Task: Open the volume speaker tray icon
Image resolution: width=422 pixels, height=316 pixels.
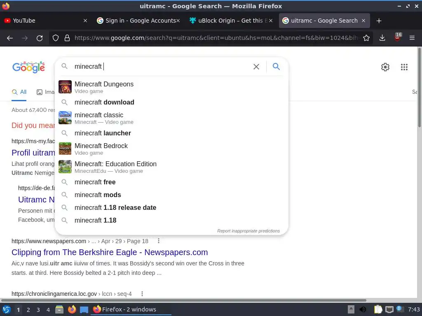Action: [363, 309]
